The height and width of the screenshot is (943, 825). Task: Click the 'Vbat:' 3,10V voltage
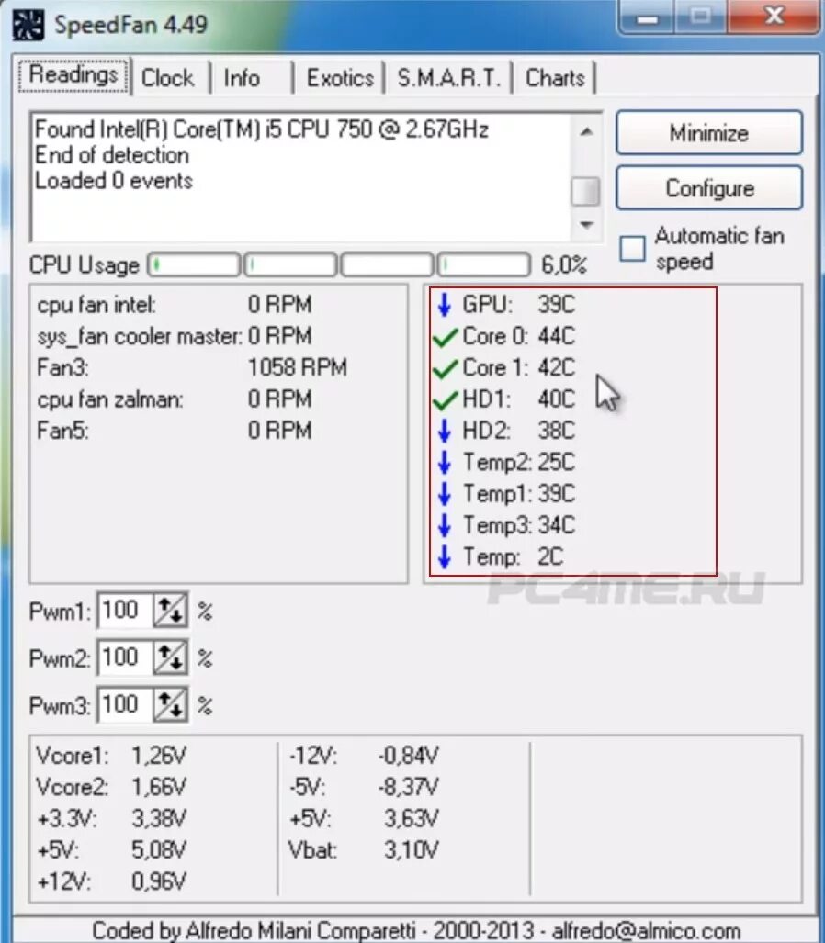pyautogui.click(x=364, y=850)
